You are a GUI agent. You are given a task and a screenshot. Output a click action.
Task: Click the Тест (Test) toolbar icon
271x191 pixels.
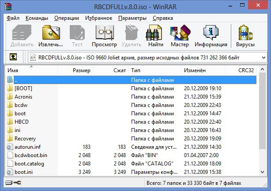[x=77, y=33]
